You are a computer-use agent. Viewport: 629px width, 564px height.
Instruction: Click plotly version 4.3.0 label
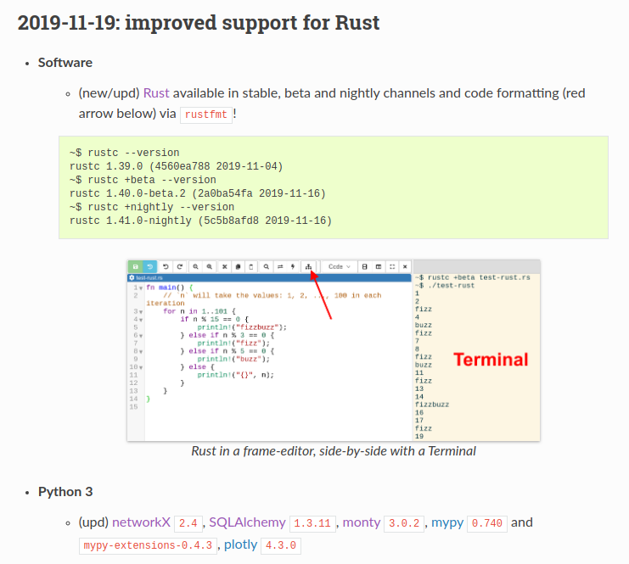point(281,546)
